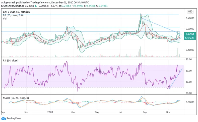Click the 0.00000 MACD zero level label

point(190,102)
